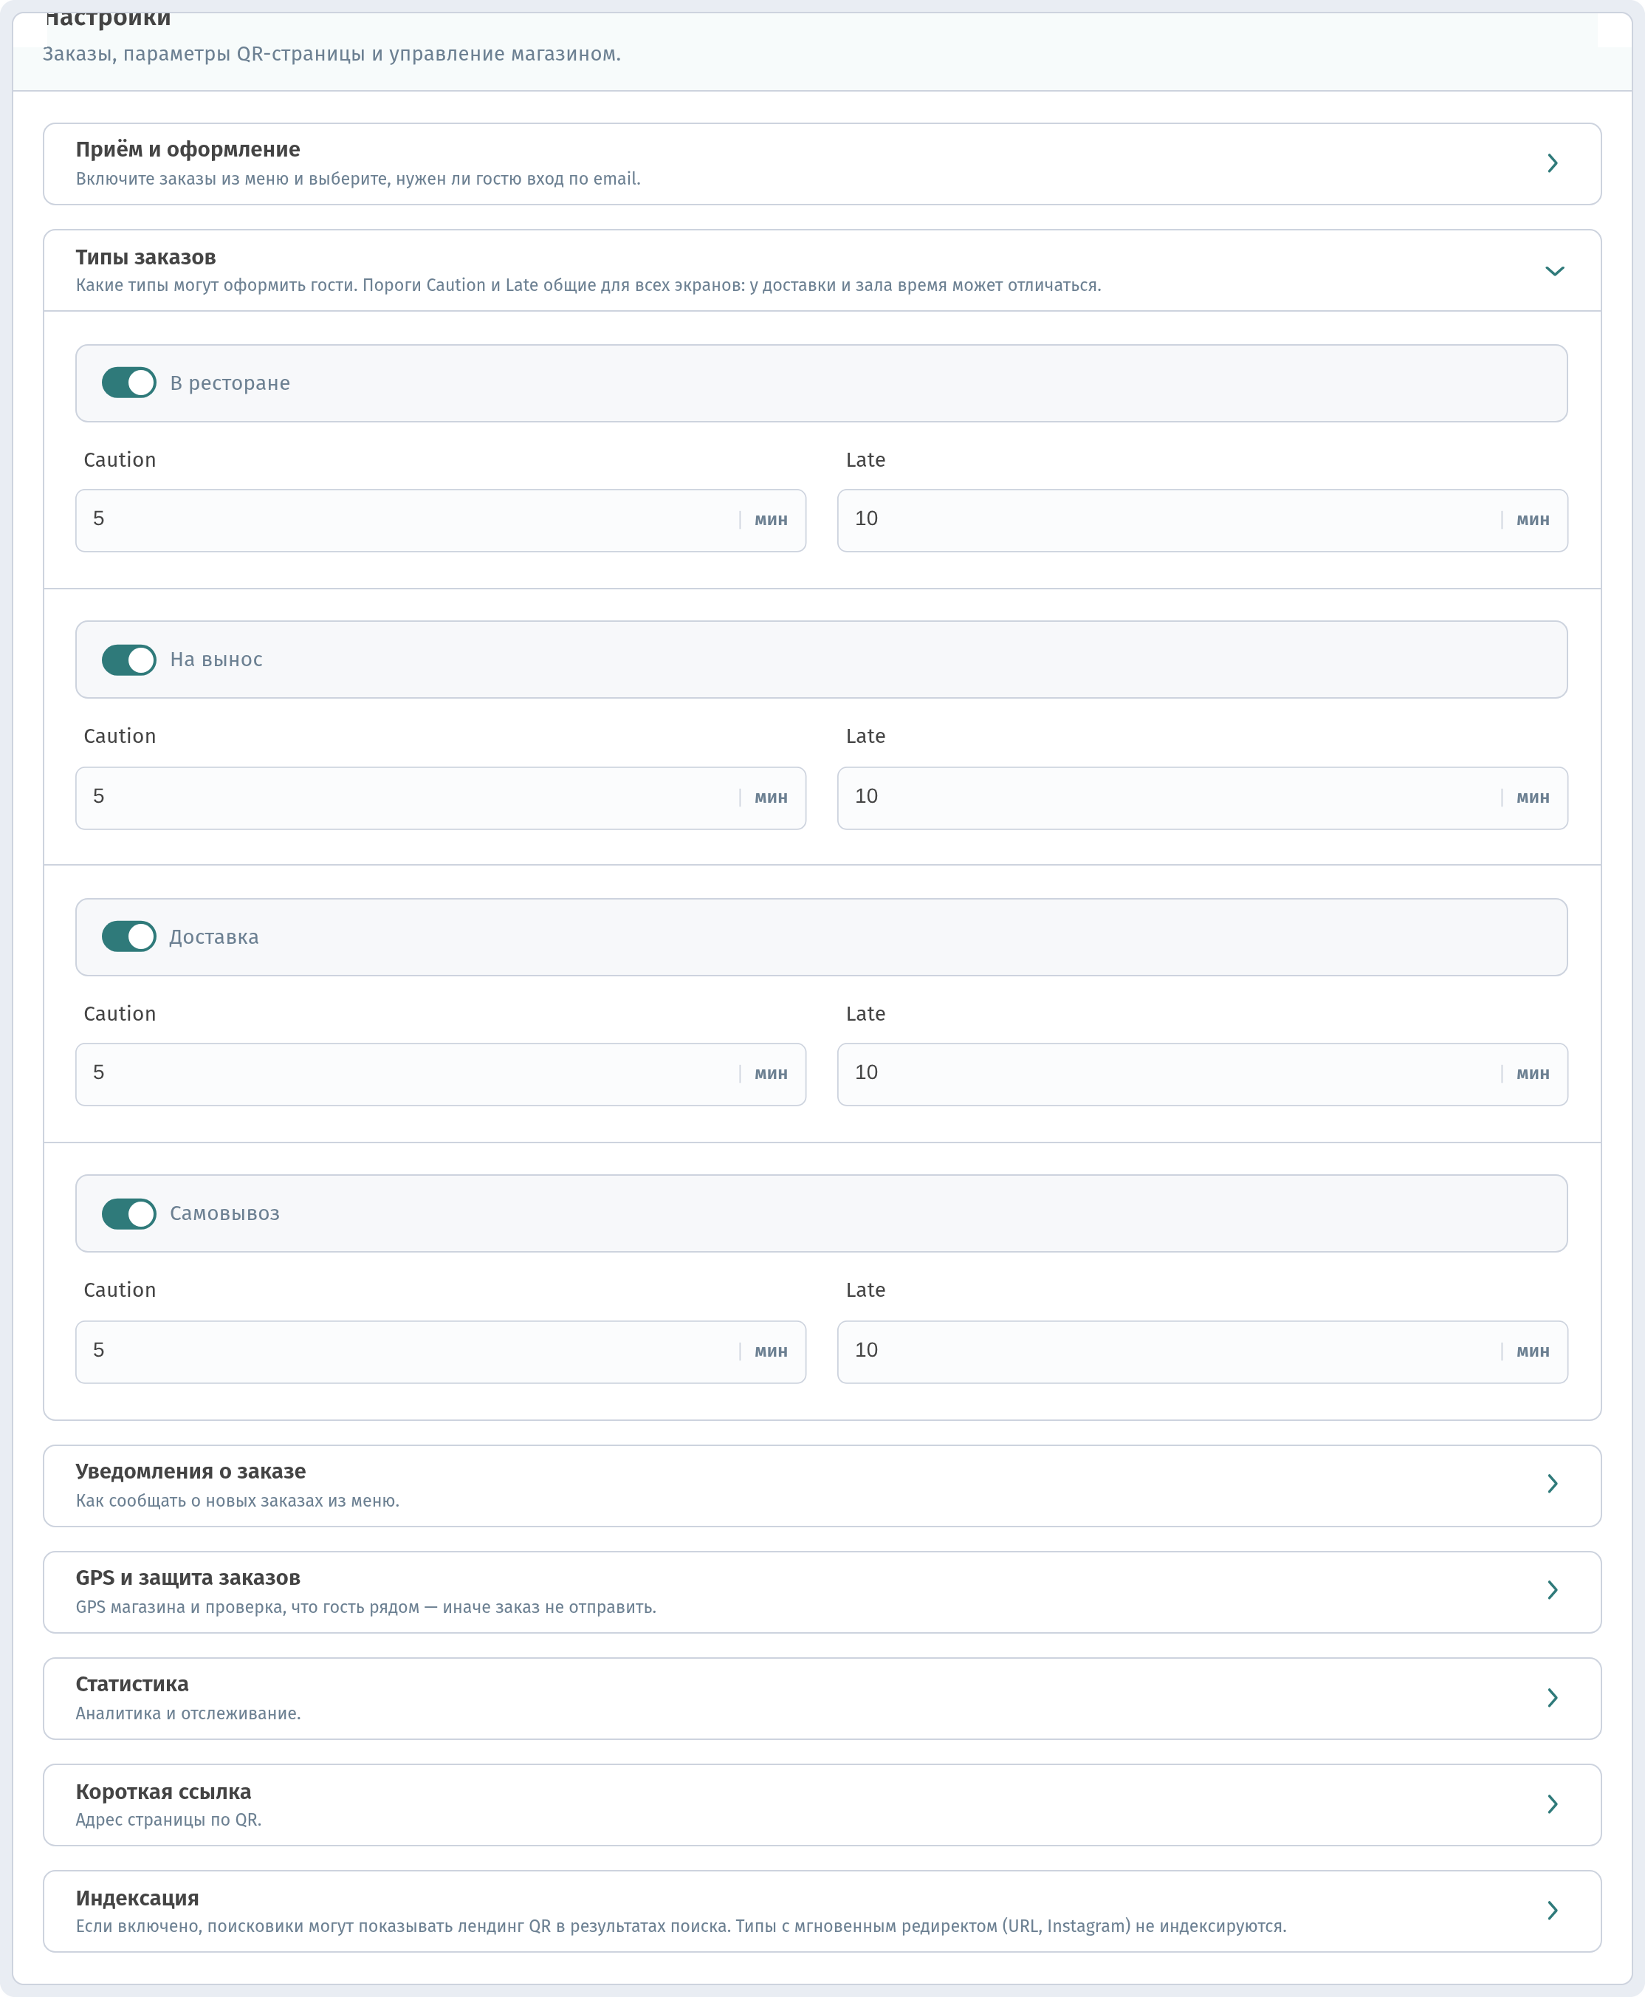Select the Самовывоз label
The image size is (1645, 1997).
(x=224, y=1213)
